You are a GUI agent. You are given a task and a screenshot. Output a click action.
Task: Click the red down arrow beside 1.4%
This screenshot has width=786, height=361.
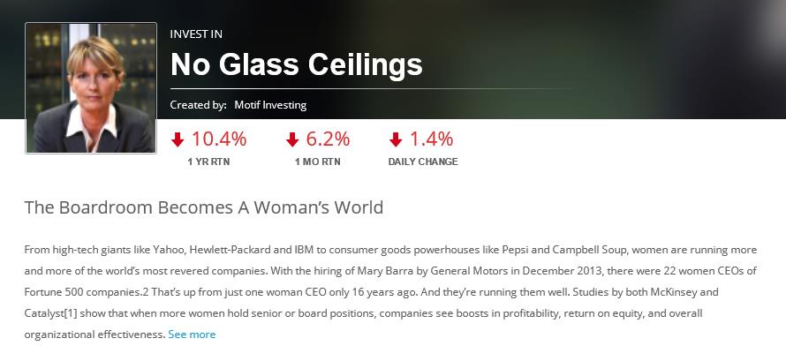(x=396, y=139)
